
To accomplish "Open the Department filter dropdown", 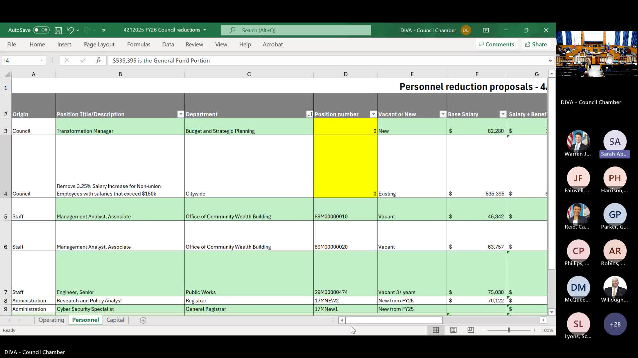I will pos(309,114).
